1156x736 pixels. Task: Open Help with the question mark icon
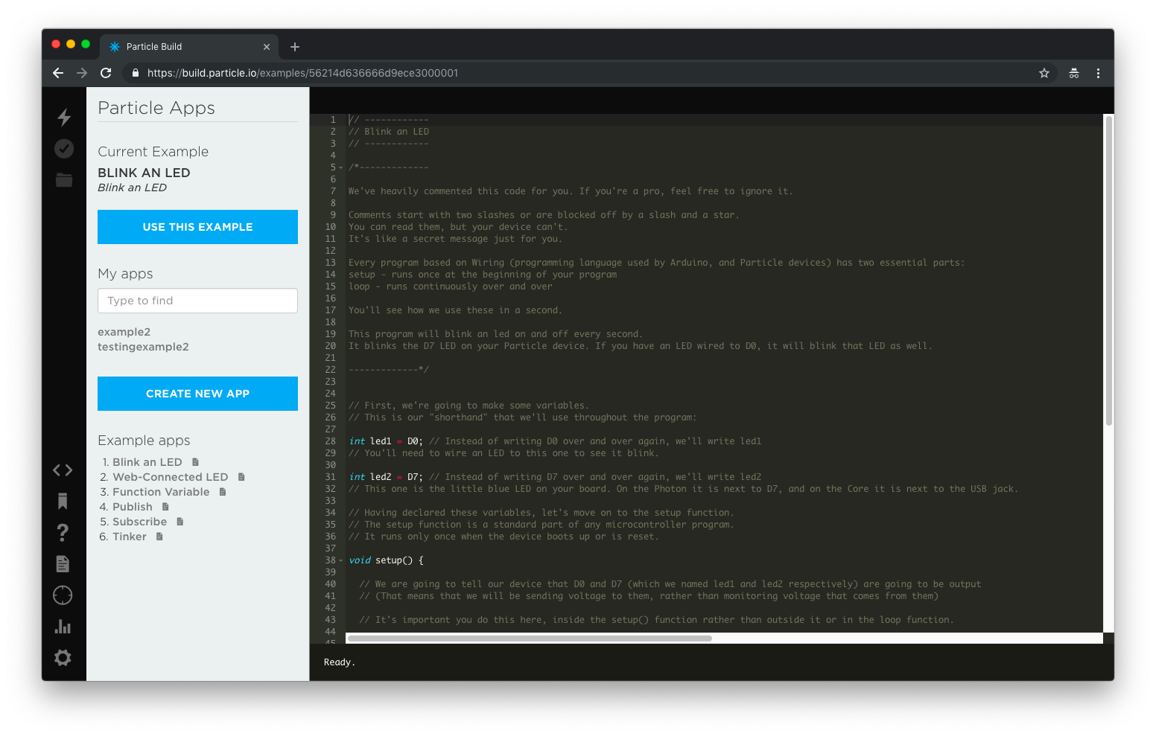click(x=63, y=533)
